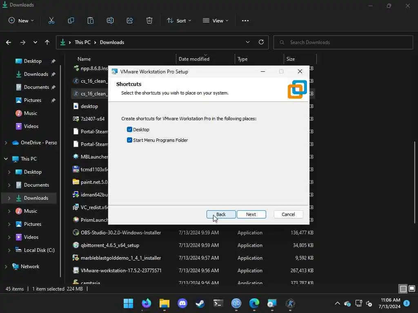This screenshot has width=418, height=313.
Task: Expand the address bar history dropdown
Action: point(248,42)
